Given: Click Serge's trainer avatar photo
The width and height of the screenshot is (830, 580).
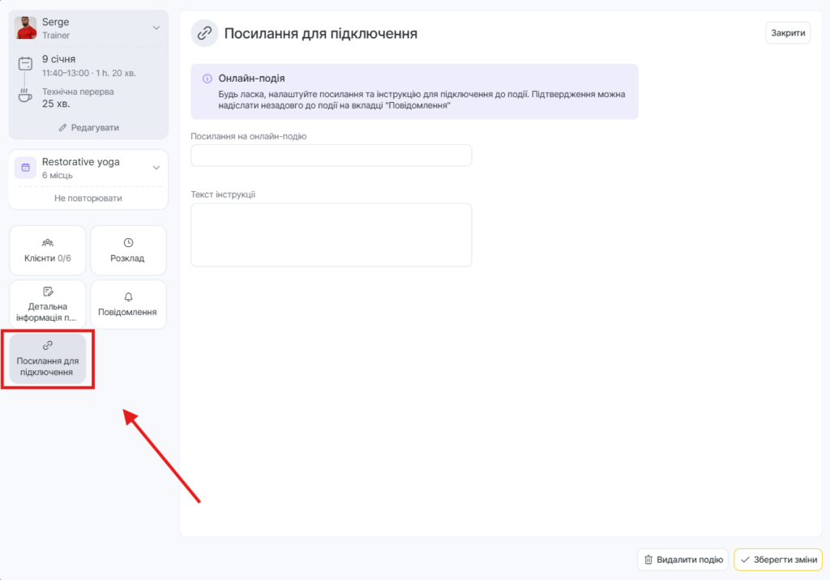Looking at the screenshot, I should point(26,28).
